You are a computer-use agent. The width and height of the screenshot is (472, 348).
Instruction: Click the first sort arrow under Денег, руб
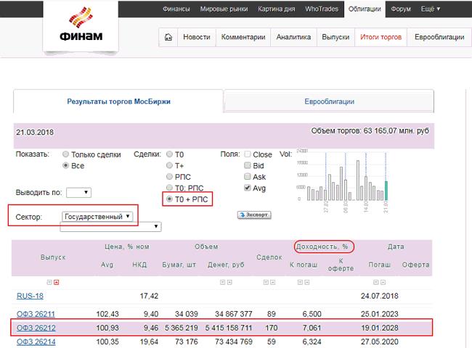(222, 282)
